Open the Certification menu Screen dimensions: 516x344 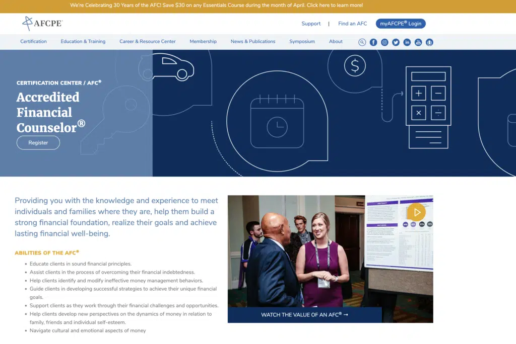coord(33,42)
